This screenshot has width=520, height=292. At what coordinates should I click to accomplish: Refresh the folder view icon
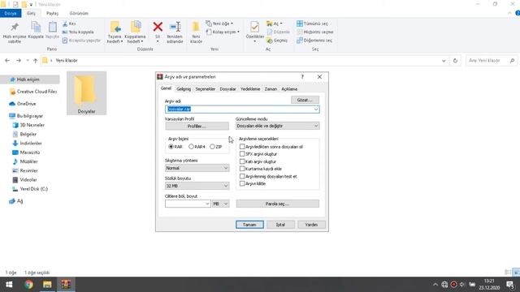click(455, 61)
